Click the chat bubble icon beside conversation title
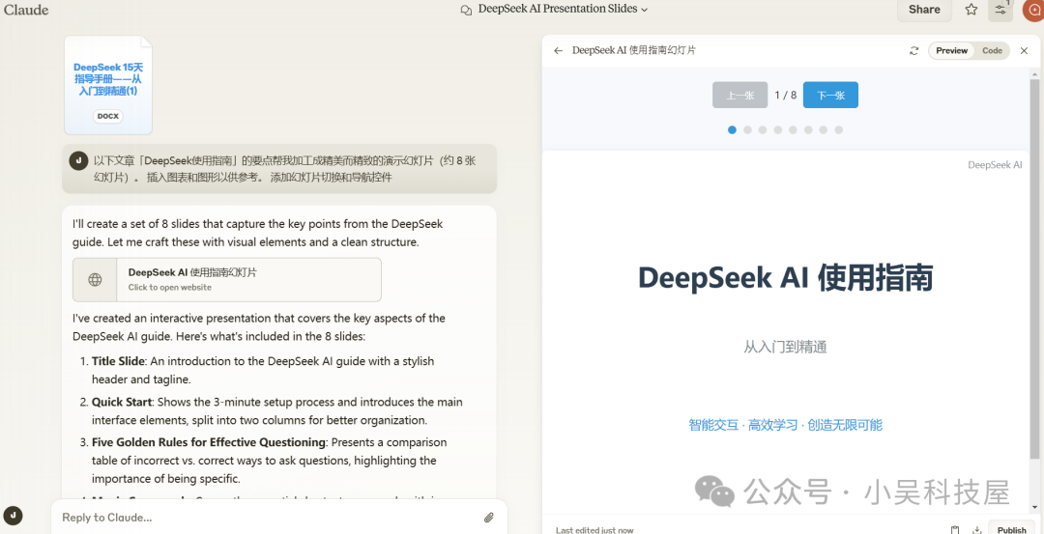 click(466, 10)
